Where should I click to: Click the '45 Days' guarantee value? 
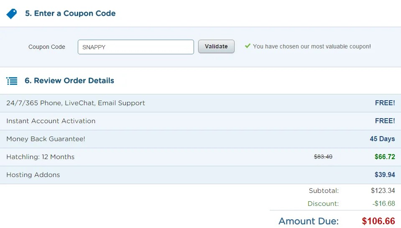coord(382,139)
